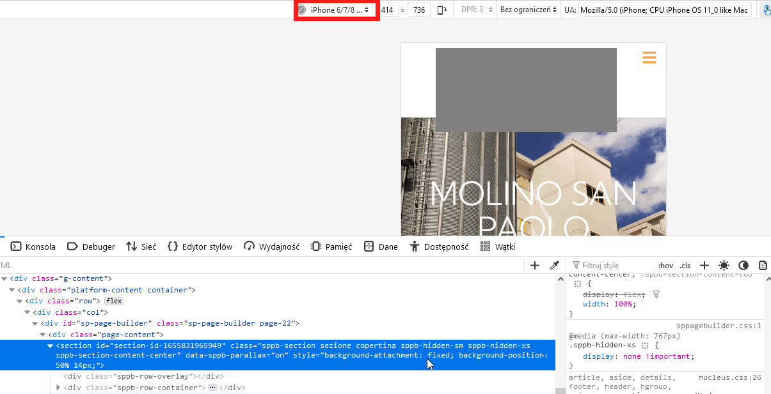Toggle dark color scheme simulation
This screenshot has width=771, height=394.
point(743,266)
